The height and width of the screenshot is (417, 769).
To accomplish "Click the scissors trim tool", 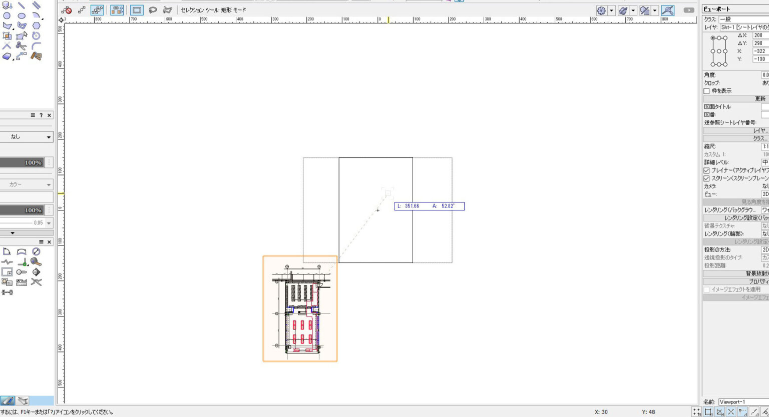I will [x=21, y=46].
